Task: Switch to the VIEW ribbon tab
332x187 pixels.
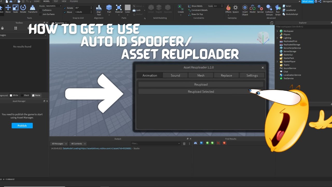Action: 64,1
